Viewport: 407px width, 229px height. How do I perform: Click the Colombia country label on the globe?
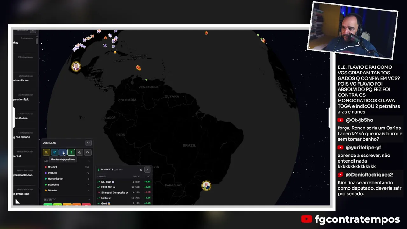(127, 100)
